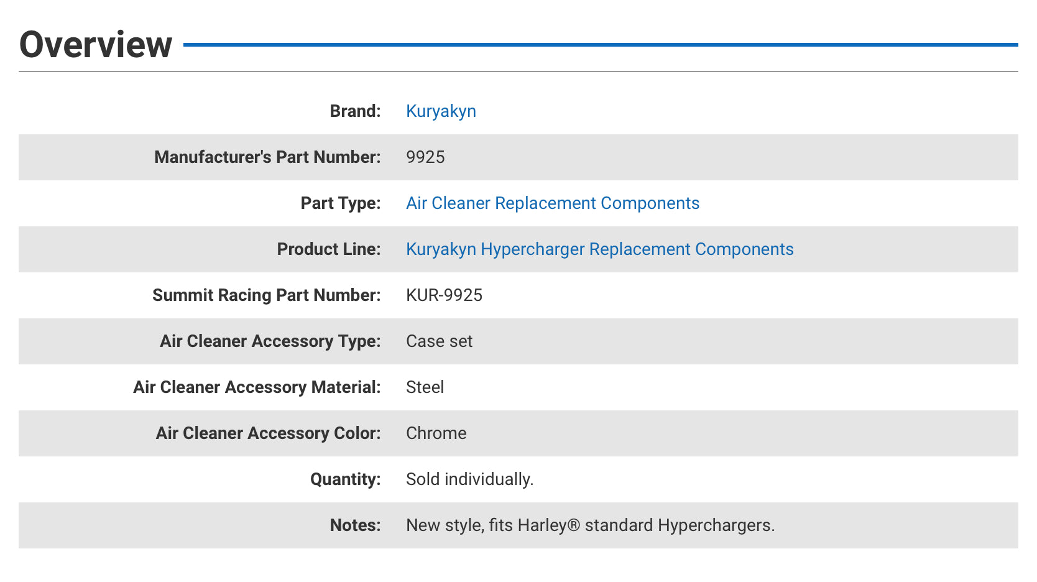
Task: Click the Air Cleaner Accessory Material label
Action: click(257, 387)
